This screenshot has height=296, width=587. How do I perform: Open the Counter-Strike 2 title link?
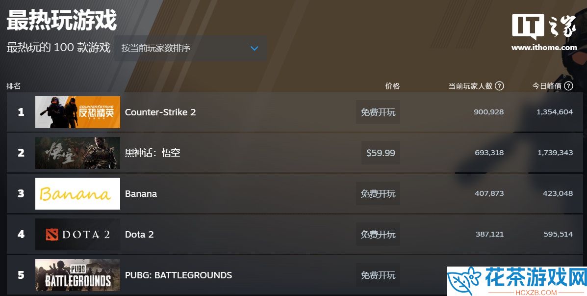(160, 112)
